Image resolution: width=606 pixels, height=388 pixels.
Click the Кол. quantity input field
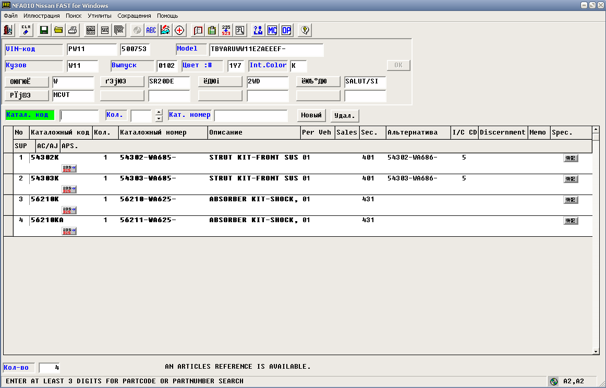(x=141, y=116)
